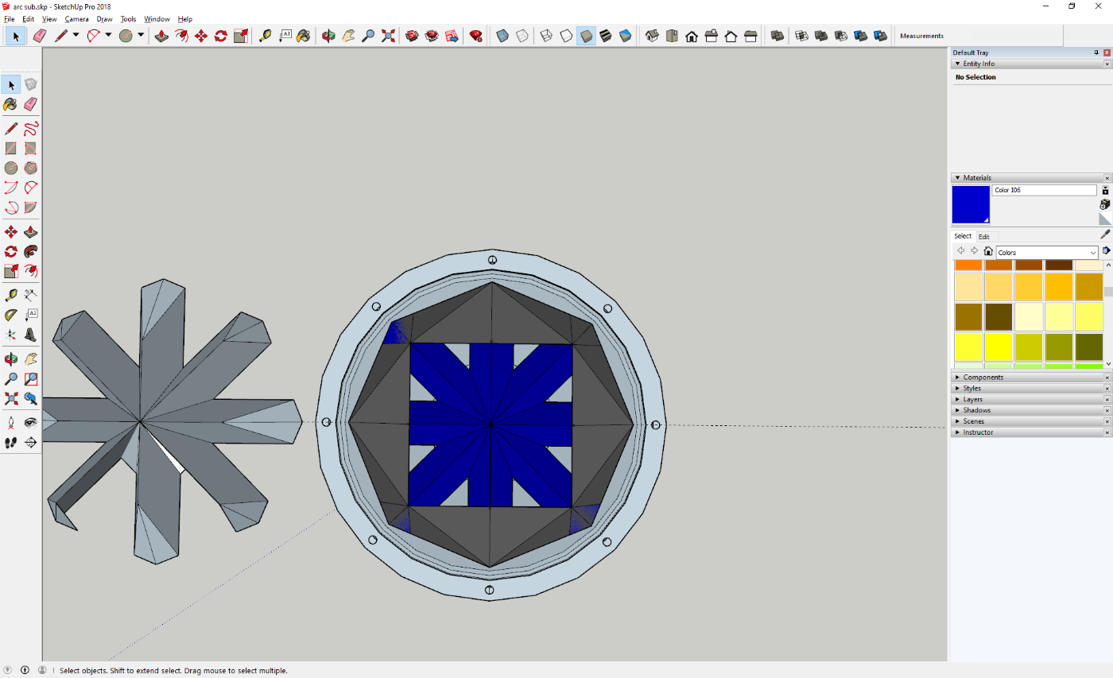Open the Colors library dropdown
1113x678 pixels.
point(1093,253)
